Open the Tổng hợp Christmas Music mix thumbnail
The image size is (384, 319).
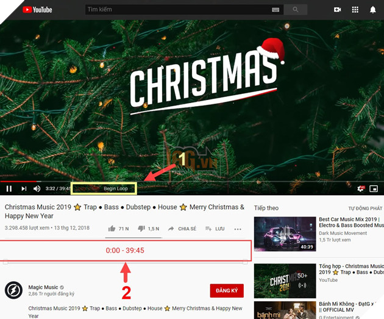pos(285,281)
